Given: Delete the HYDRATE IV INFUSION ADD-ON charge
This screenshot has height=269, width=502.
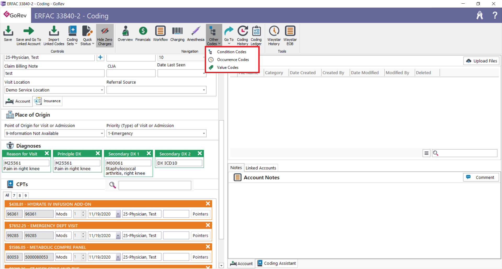Looking at the screenshot, I should coord(208,203).
